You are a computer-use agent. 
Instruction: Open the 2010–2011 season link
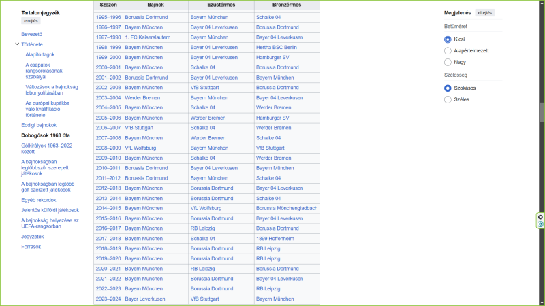tap(108, 168)
